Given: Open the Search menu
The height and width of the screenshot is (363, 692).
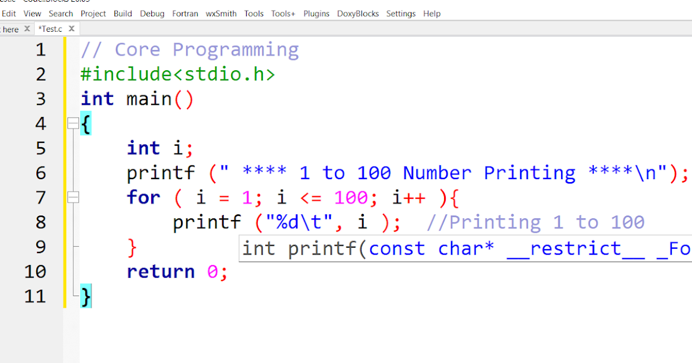Looking at the screenshot, I should 61,13.
